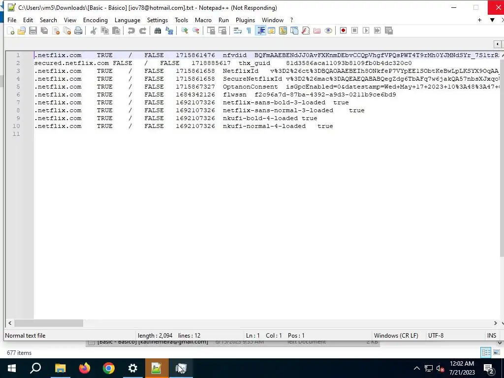Open the Run menu
The height and width of the screenshot is (378, 504).
pos(223,20)
